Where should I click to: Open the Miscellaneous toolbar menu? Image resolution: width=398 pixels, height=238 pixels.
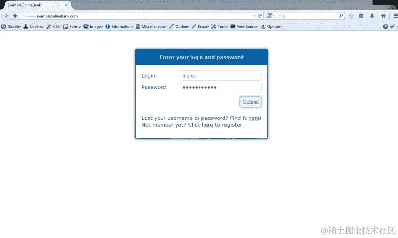coord(151,26)
